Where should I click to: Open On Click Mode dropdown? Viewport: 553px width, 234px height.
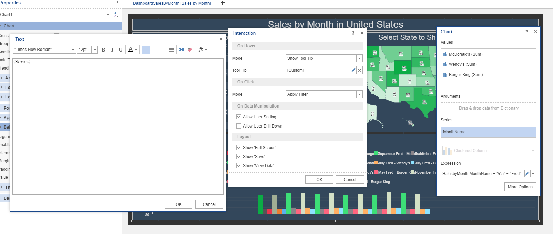(359, 94)
